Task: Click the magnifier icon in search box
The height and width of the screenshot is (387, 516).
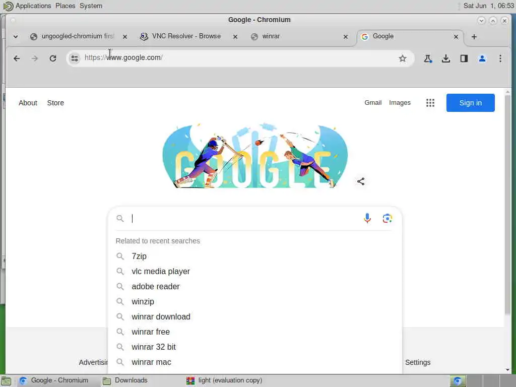Action: point(120,219)
